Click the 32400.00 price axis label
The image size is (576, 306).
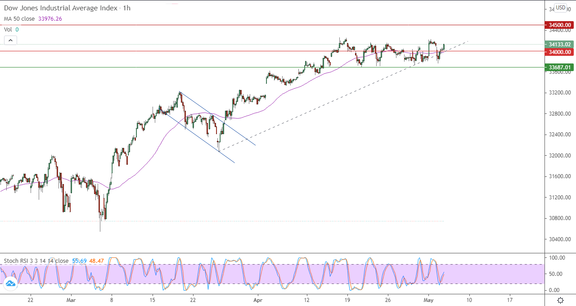(560, 135)
